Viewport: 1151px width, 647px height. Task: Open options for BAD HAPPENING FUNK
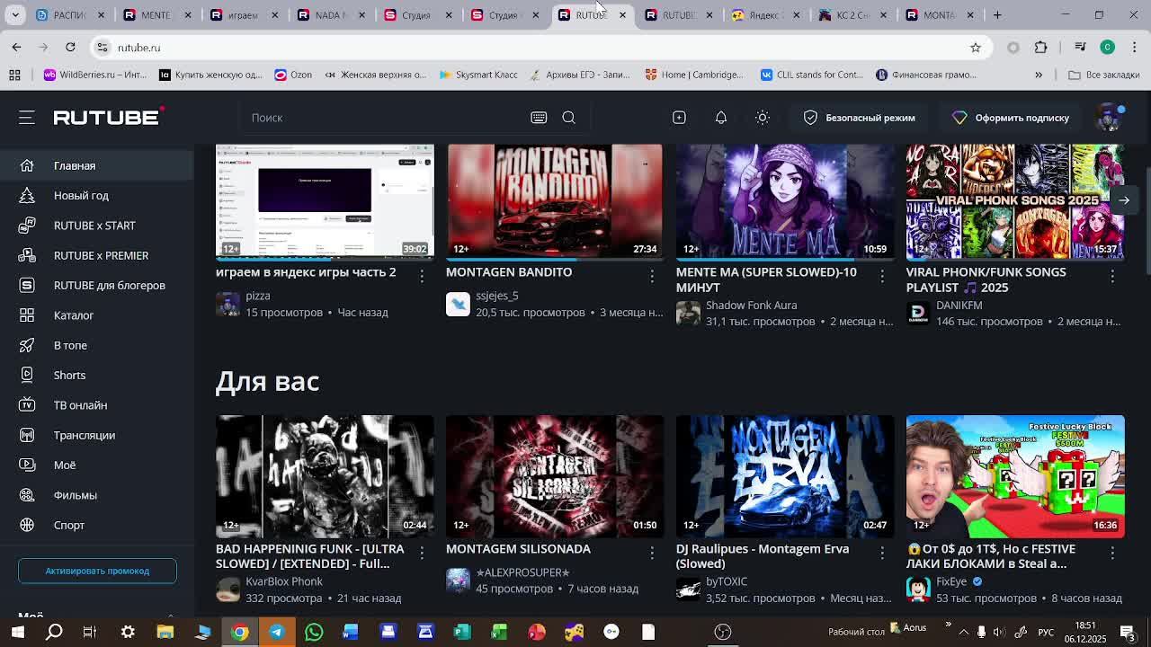click(x=422, y=554)
